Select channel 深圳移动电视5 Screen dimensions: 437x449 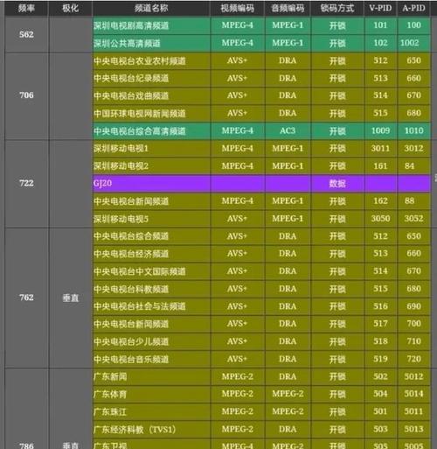152,219
